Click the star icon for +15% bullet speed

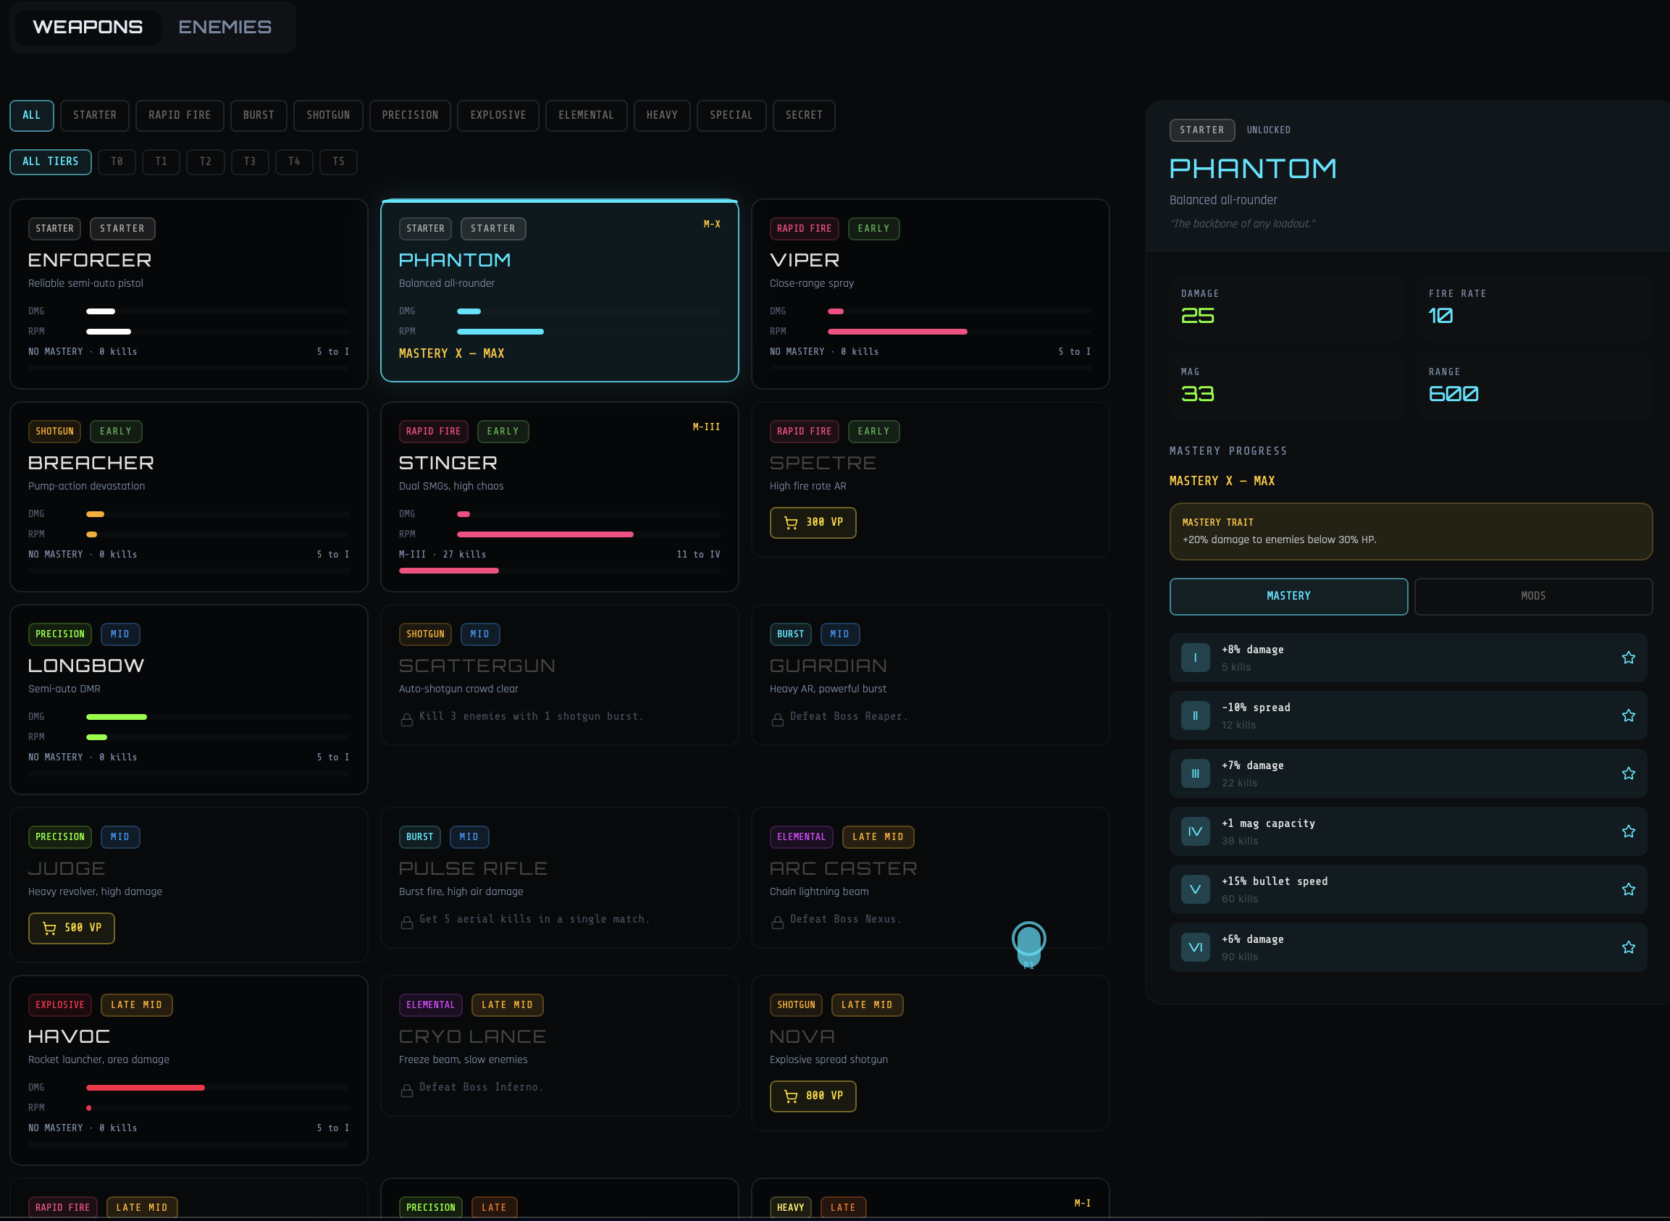1628,889
